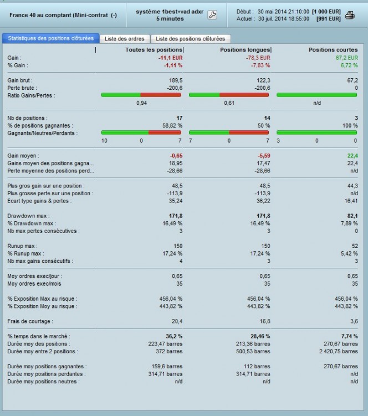Click Moy ordres exec/jour label
The width and height of the screenshot is (368, 416).
click(x=34, y=276)
